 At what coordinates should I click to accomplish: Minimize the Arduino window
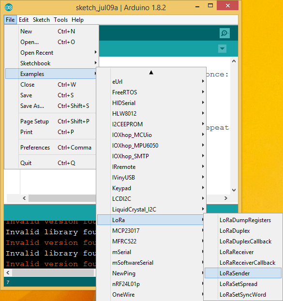197,6
